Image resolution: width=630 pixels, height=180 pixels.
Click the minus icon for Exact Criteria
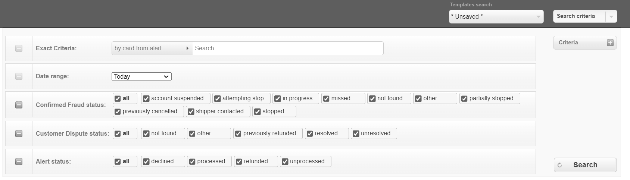click(x=19, y=48)
